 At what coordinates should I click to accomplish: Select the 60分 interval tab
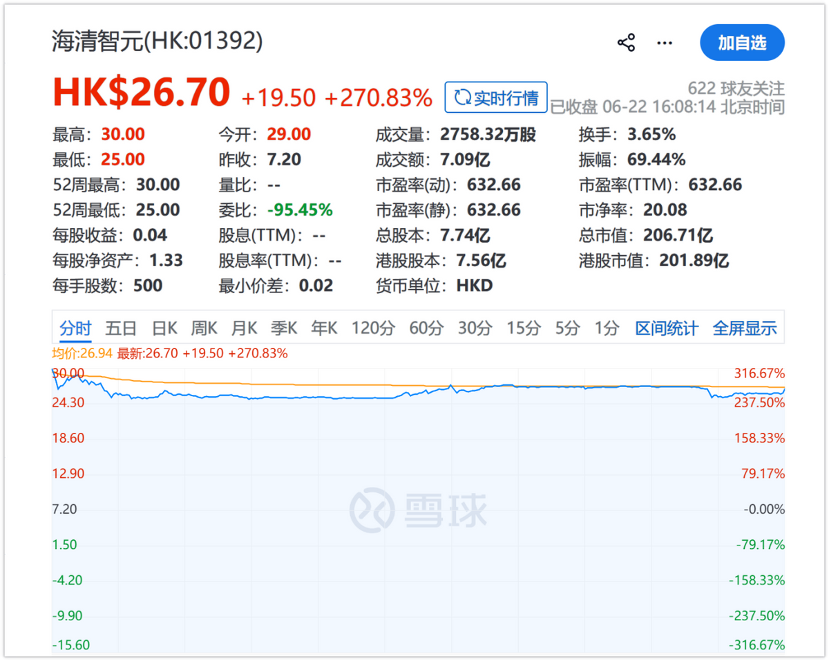426,328
